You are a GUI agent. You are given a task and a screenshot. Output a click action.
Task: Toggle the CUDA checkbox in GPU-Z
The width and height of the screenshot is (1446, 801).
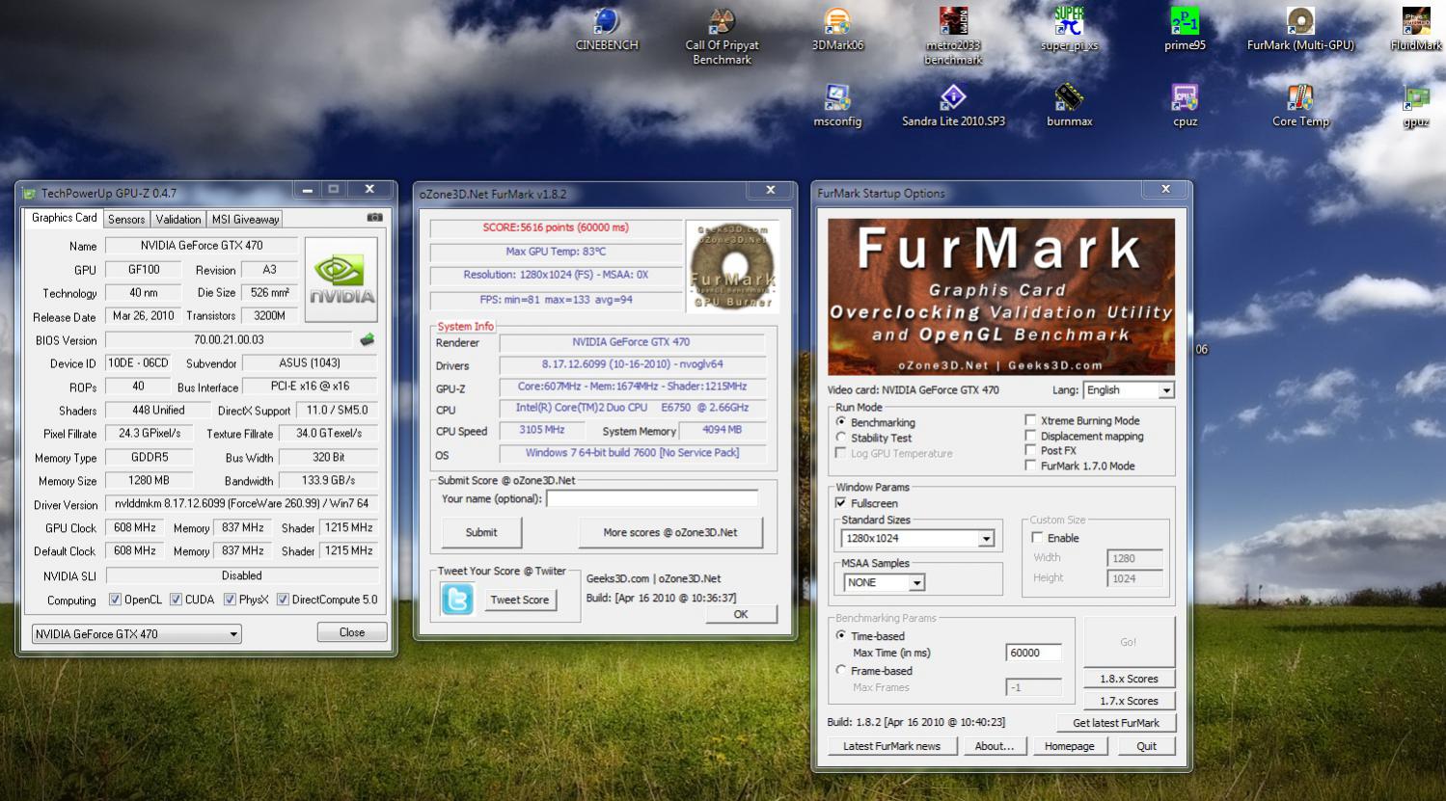(x=176, y=600)
